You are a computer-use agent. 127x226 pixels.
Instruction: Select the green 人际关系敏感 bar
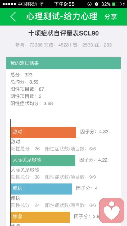[x=43, y=160]
